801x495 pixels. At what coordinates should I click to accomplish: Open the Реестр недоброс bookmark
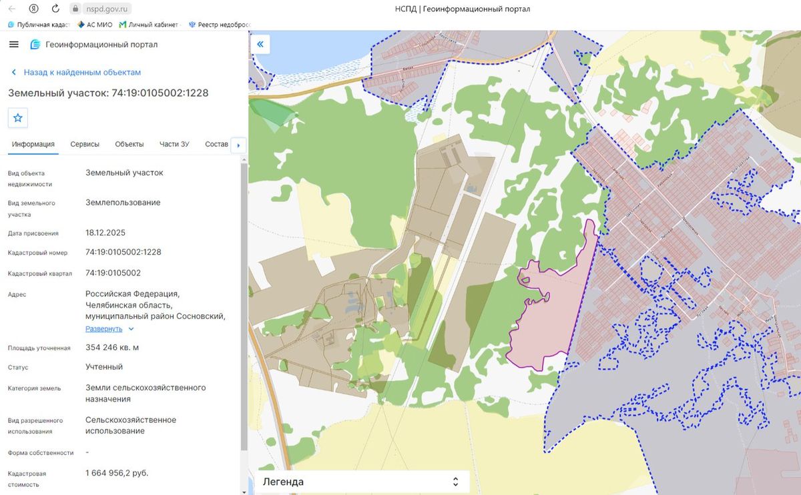pyautogui.click(x=219, y=25)
